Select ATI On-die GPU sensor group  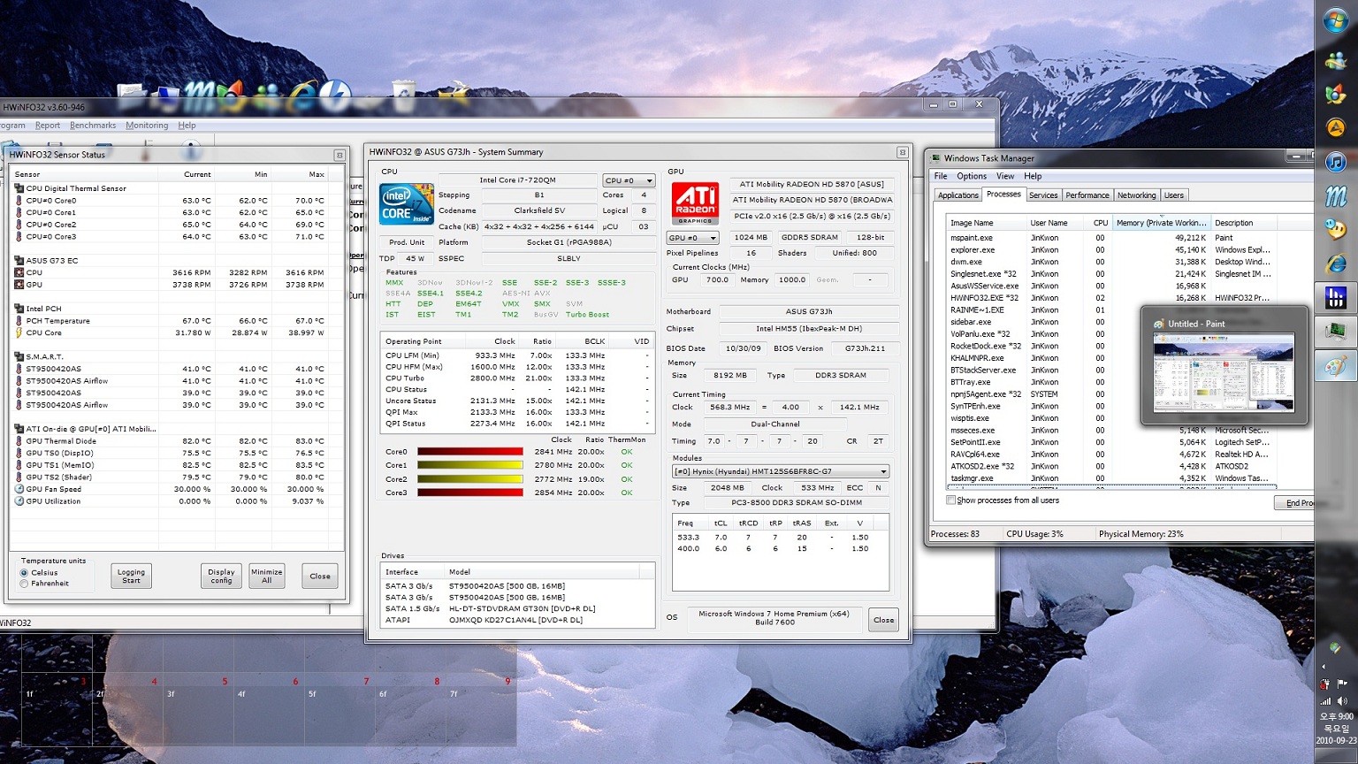(x=85, y=429)
